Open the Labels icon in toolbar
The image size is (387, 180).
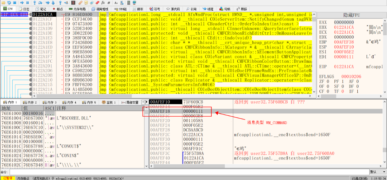click(92, 3)
